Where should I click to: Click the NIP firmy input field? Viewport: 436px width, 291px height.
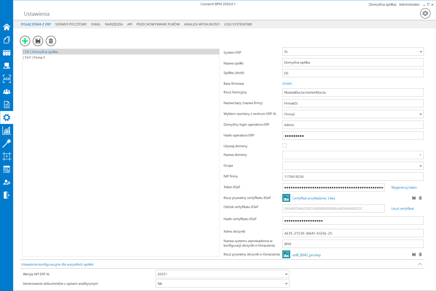(x=353, y=177)
